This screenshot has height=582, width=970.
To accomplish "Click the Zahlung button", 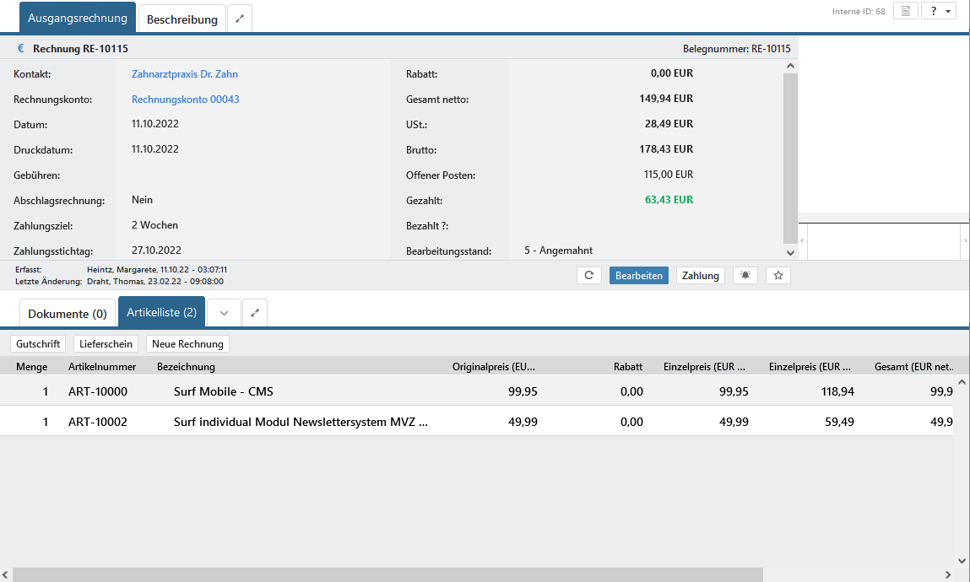I will [700, 276].
